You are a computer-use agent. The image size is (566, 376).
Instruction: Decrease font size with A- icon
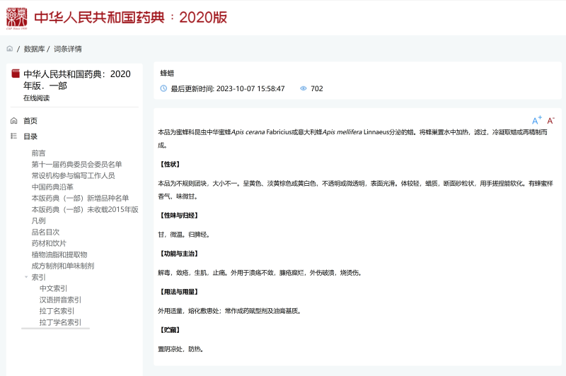pyautogui.click(x=551, y=120)
